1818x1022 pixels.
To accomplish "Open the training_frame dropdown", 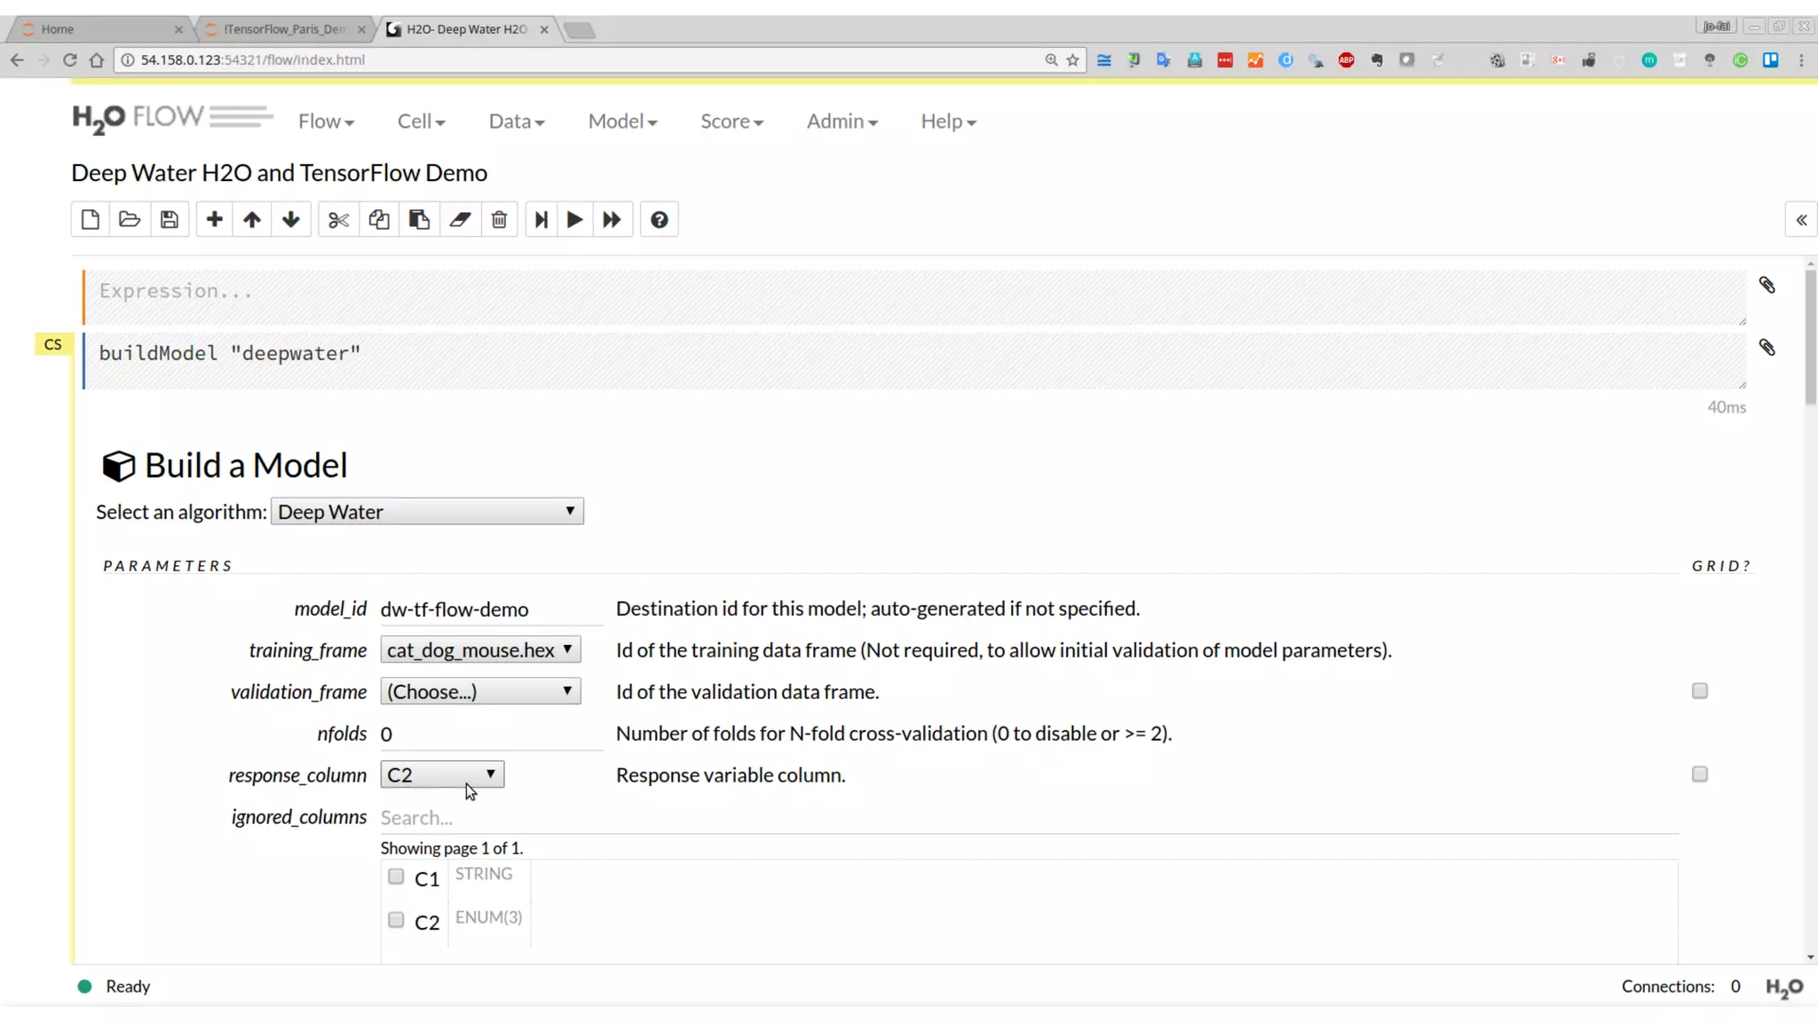I will (x=480, y=649).
